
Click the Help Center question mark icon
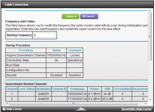point(4,109)
